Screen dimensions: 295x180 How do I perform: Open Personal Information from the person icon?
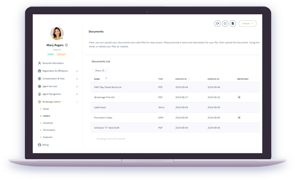pos(40,63)
